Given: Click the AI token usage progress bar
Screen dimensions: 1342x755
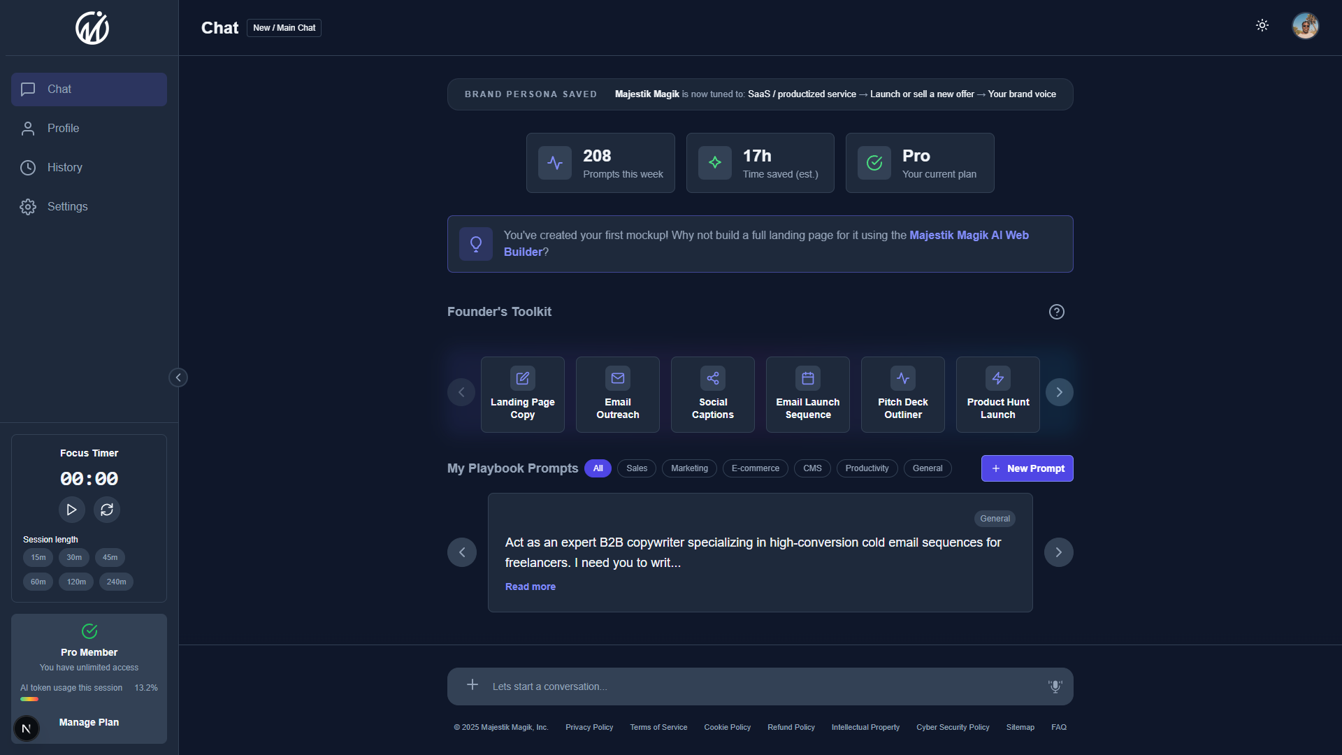Looking at the screenshot, I should tap(29, 699).
